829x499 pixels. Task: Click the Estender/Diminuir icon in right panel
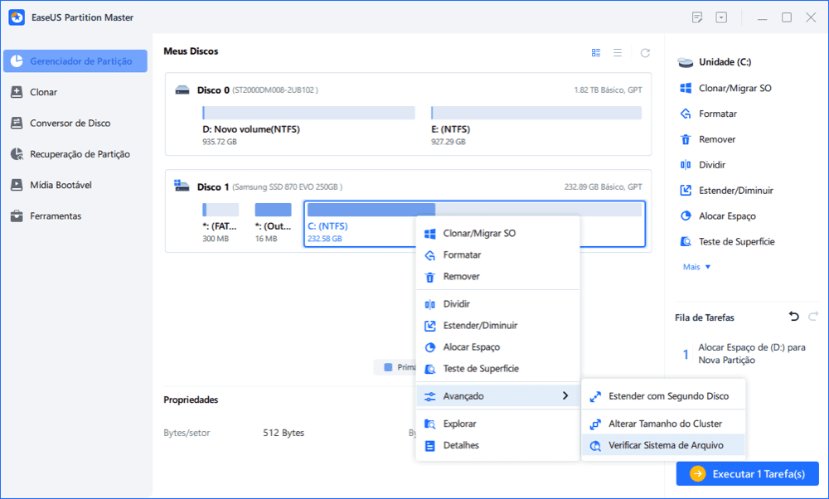[x=686, y=191]
